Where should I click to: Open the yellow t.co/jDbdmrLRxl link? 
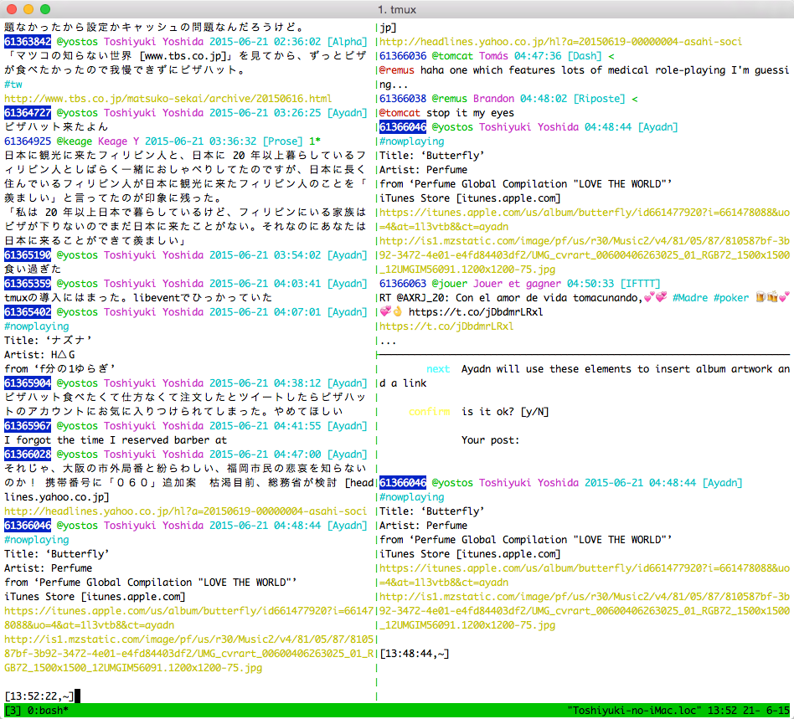click(446, 326)
